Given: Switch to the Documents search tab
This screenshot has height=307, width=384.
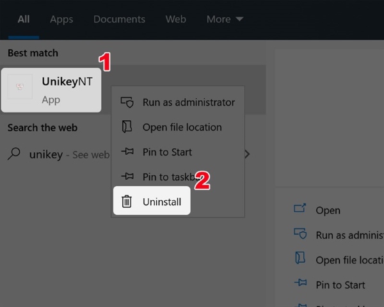Looking at the screenshot, I should coord(119,19).
